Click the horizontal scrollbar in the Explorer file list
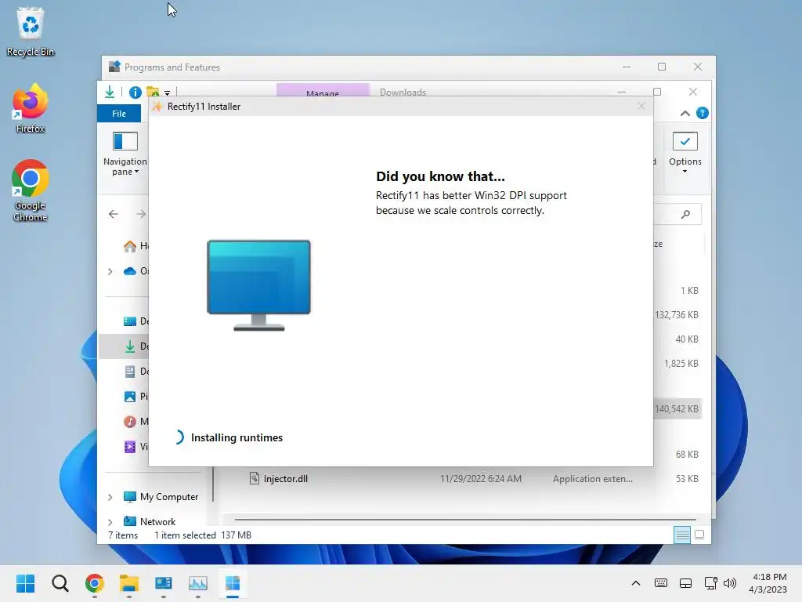Viewport: 802px width, 602px height. (x=465, y=519)
